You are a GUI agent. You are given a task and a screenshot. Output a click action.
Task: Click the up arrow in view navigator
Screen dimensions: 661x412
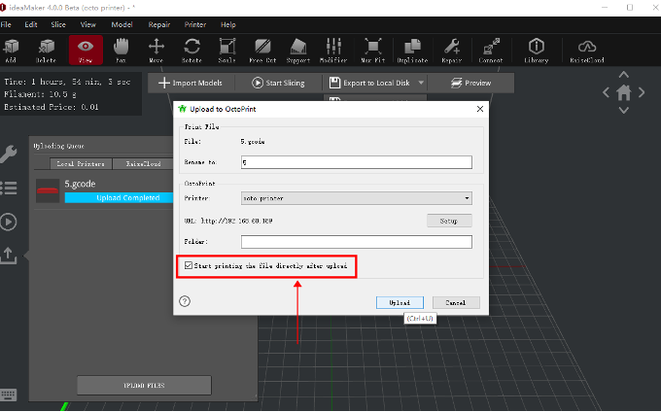point(624,75)
